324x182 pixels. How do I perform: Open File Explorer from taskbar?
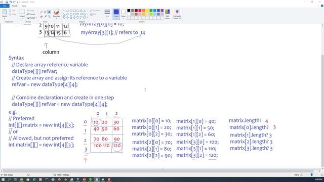(x=21, y=179)
